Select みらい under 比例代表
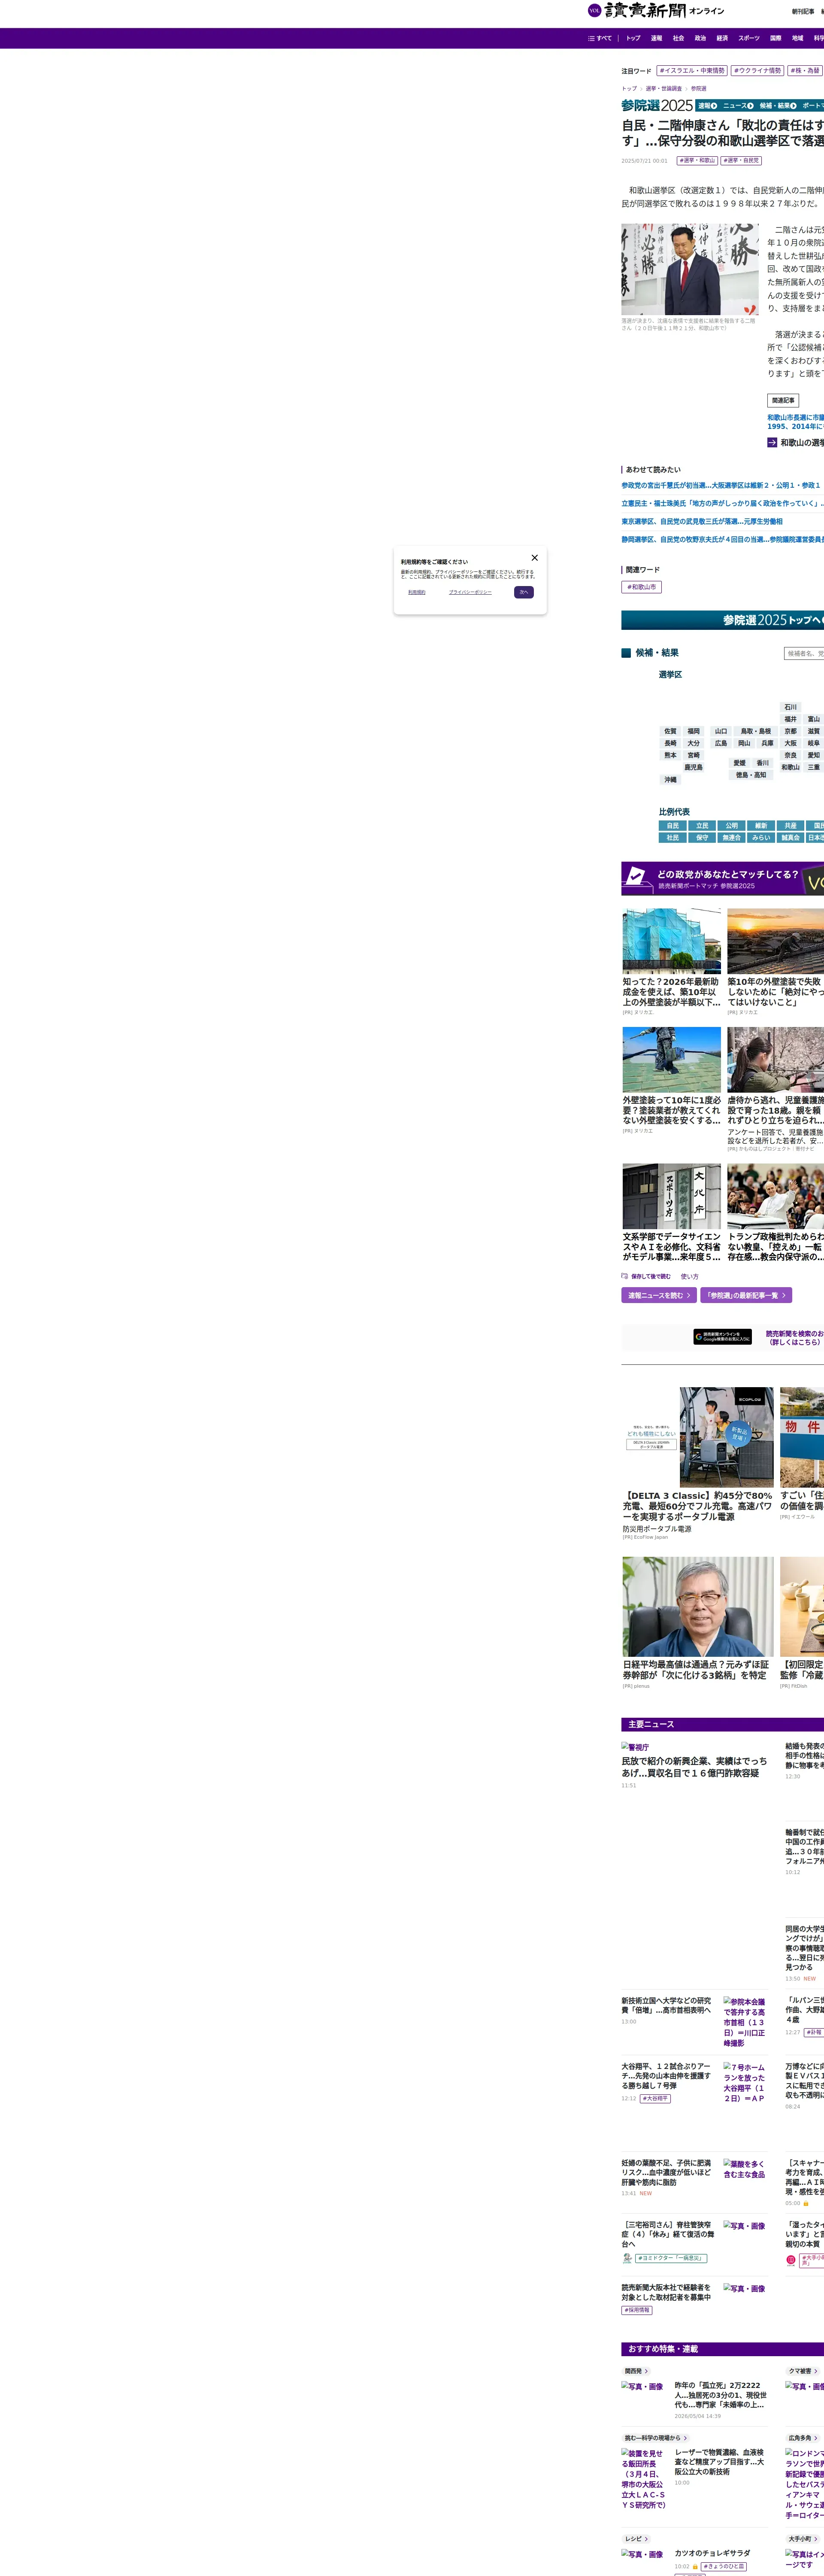The width and height of the screenshot is (824, 2576). pyautogui.click(x=761, y=838)
